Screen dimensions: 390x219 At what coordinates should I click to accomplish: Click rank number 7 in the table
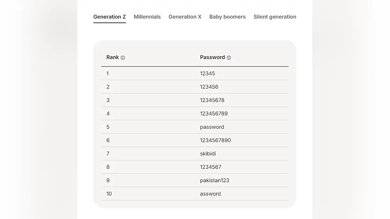tap(108, 154)
